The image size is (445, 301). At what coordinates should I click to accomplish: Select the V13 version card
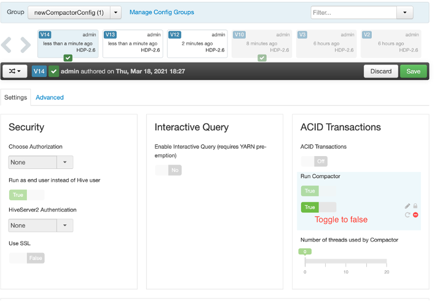tap(133, 44)
